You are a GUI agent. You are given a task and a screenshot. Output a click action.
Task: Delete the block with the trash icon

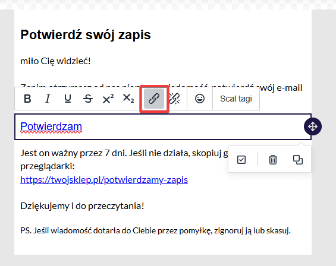273,160
